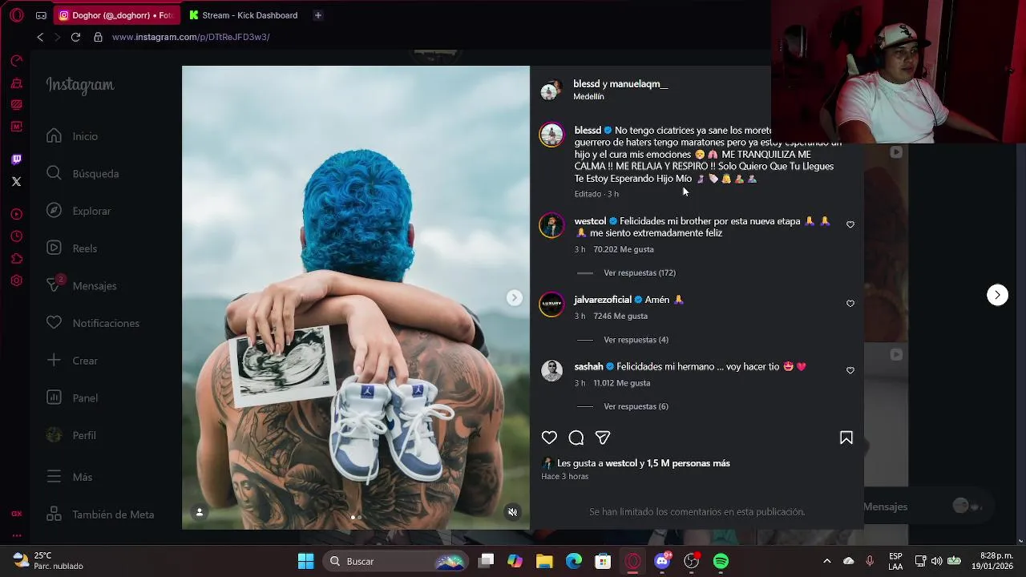Open the Más menu
Screen dimensions: 1026x577
70,477
